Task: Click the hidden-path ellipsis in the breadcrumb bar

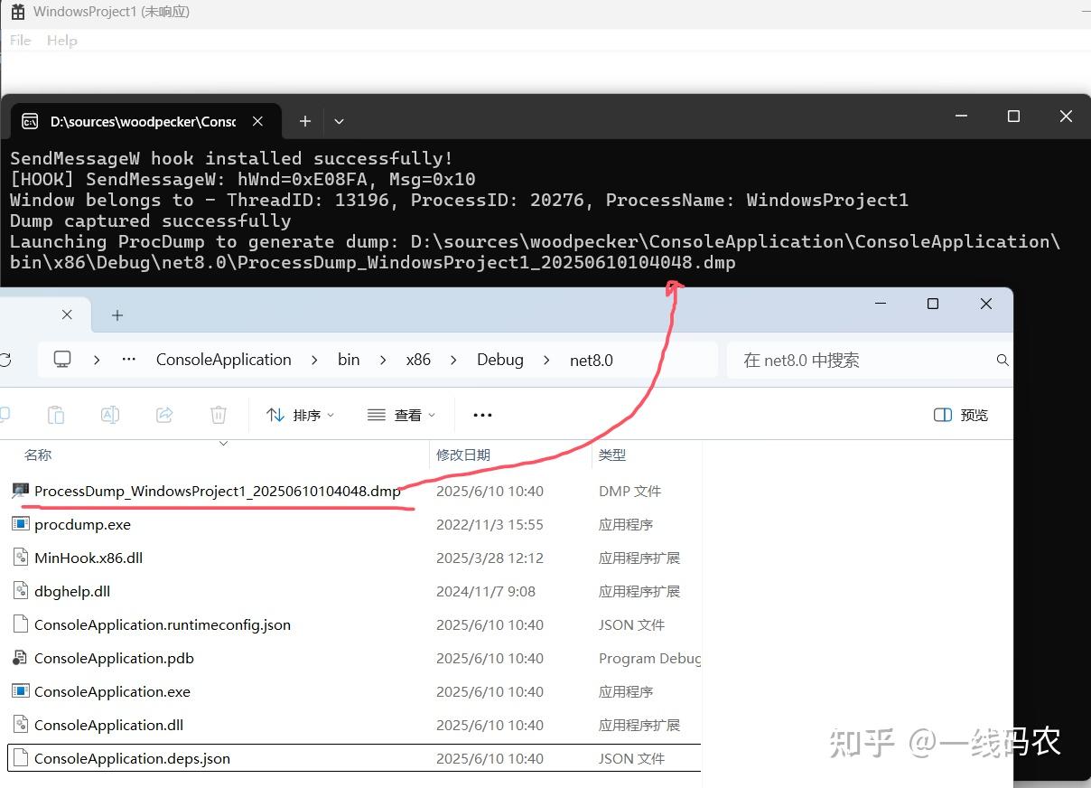Action: click(127, 359)
